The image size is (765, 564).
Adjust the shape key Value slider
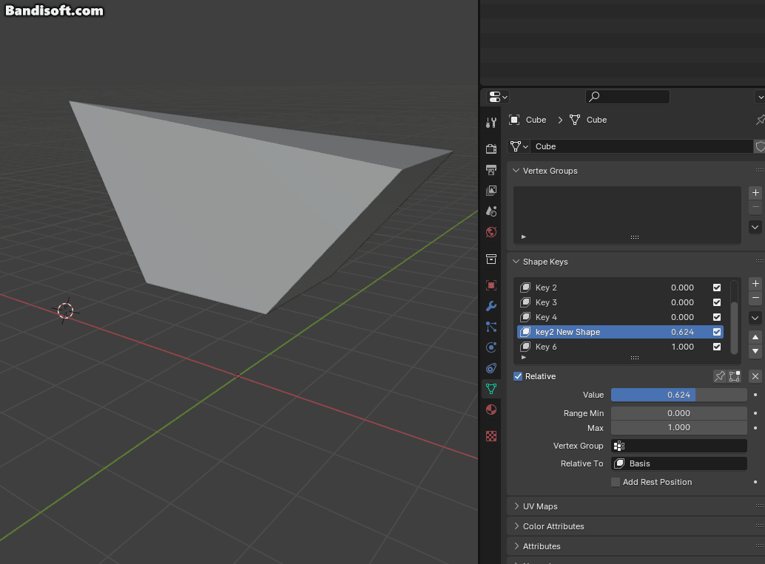[x=678, y=395]
